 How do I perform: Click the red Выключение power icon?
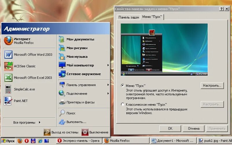pyautogui.click(x=85, y=132)
